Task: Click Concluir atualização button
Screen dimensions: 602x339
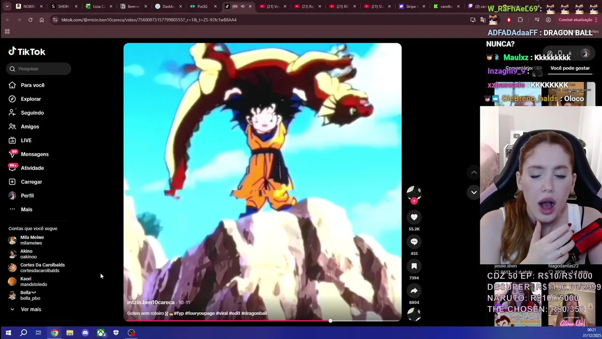Action: [575, 20]
